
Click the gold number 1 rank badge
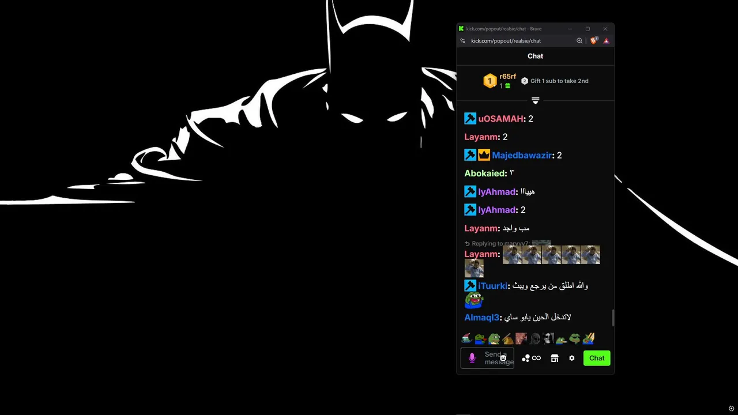[490, 81]
